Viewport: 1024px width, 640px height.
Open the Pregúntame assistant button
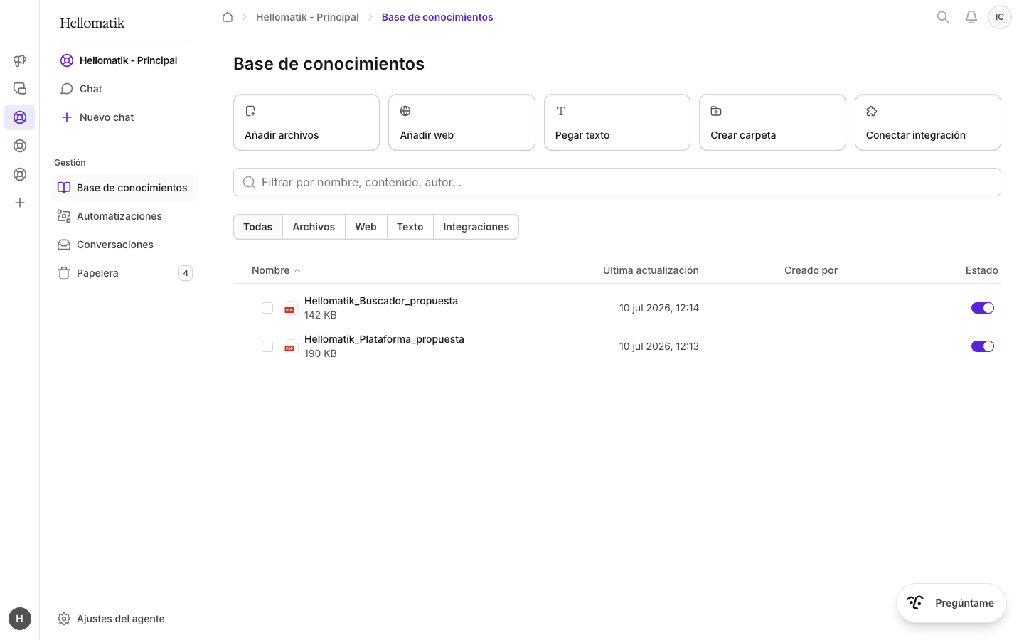[951, 603]
